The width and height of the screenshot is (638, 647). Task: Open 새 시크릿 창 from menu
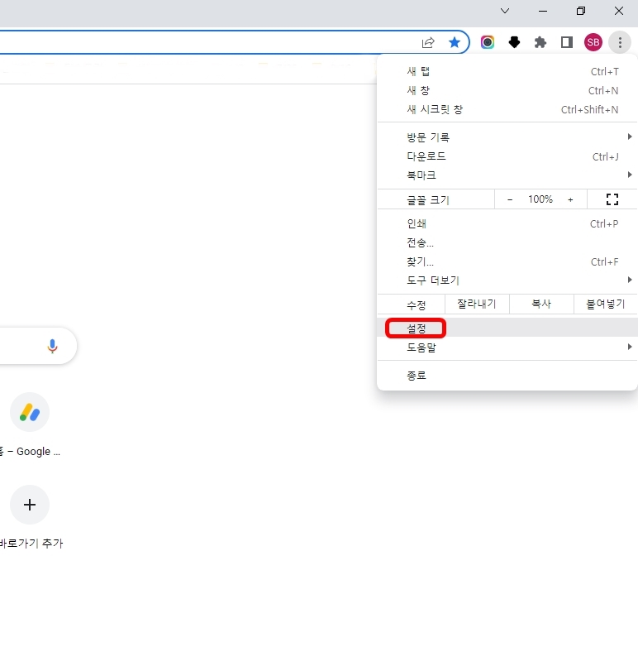[x=507, y=110]
